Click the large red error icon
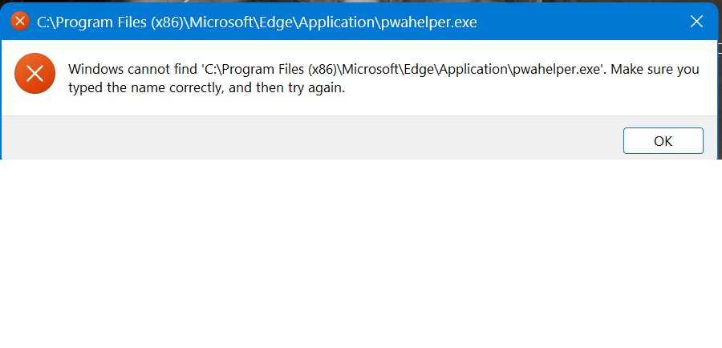Viewport: 722px width, 348px height. pos(34,75)
